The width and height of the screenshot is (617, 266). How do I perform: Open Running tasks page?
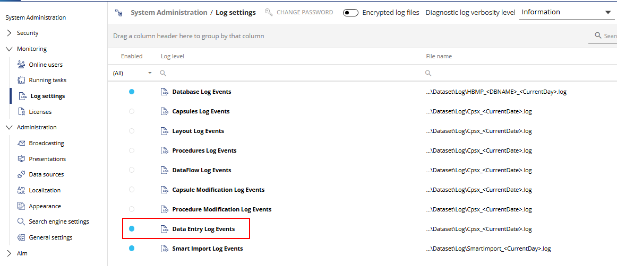click(x=48, y=80)
